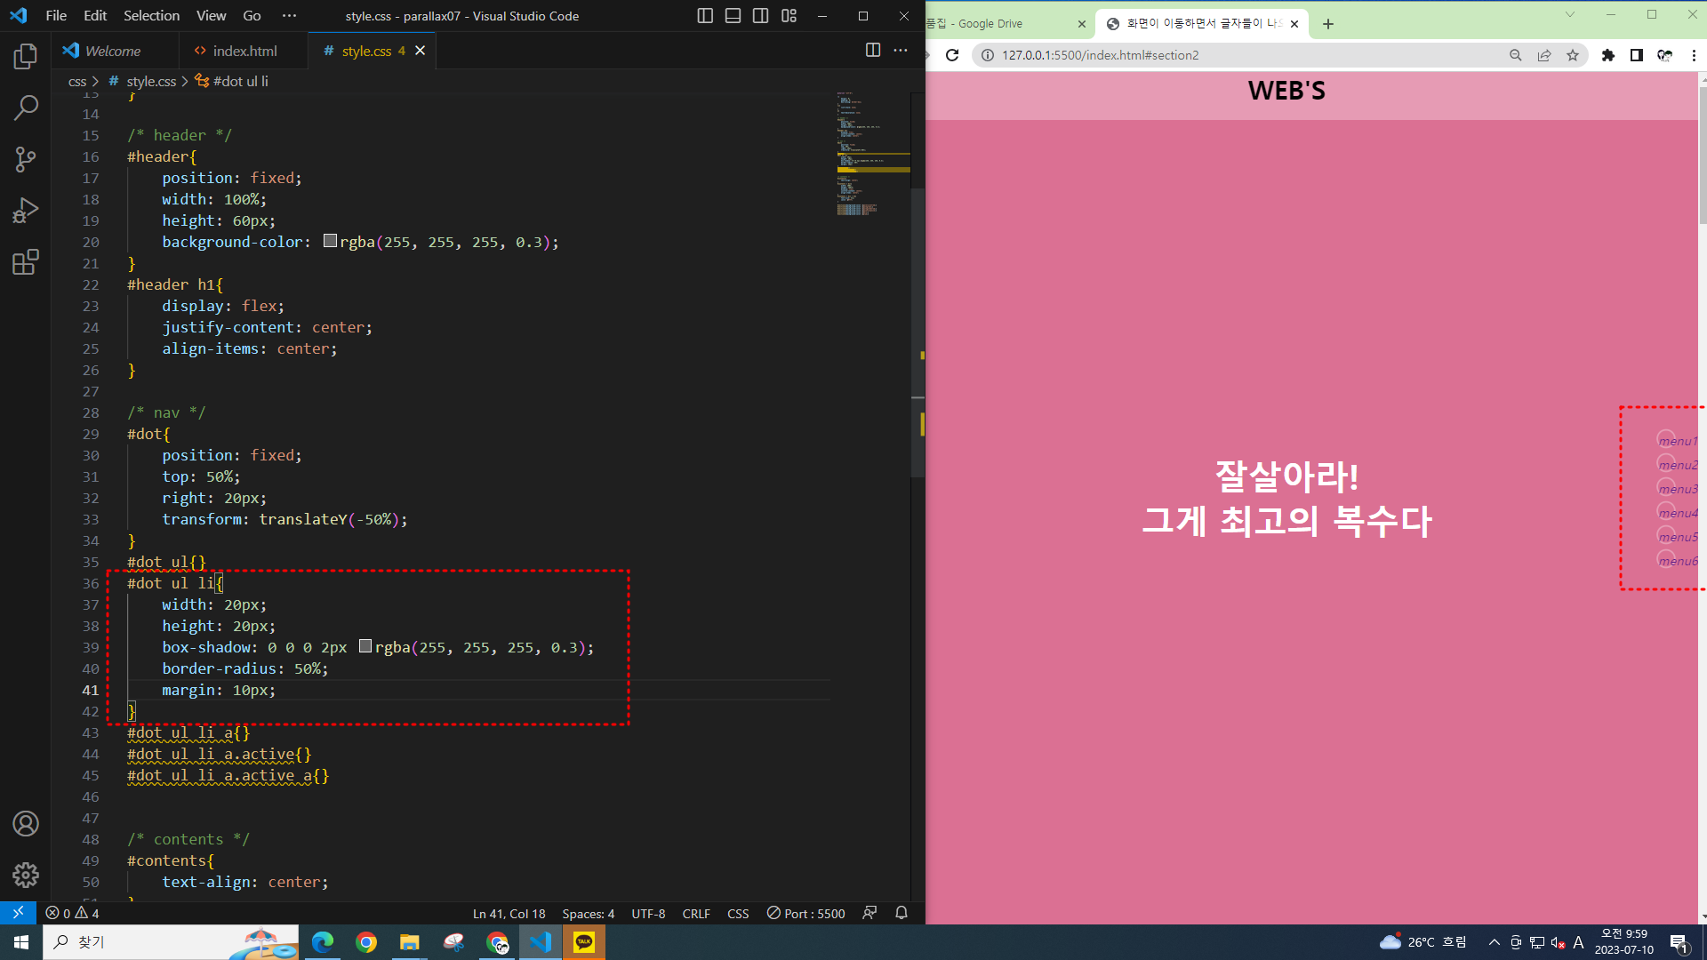Open the Search view in activity bar
This screenshot has width=1707, height=960.
pyautogui.click(x=26, y=108)
